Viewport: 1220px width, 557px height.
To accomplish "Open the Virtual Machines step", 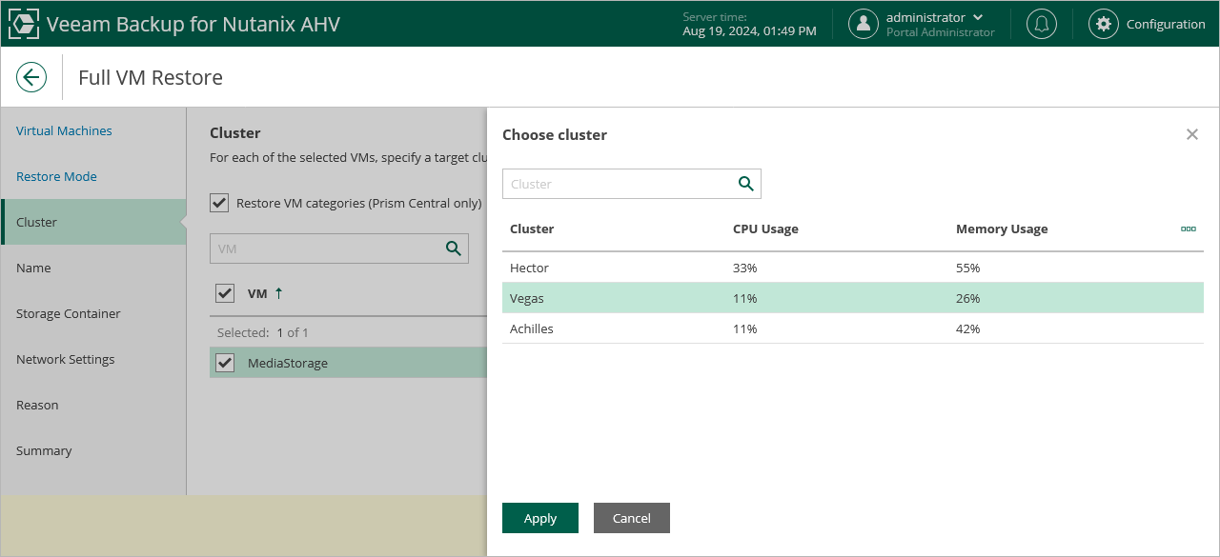I will 64,130.
